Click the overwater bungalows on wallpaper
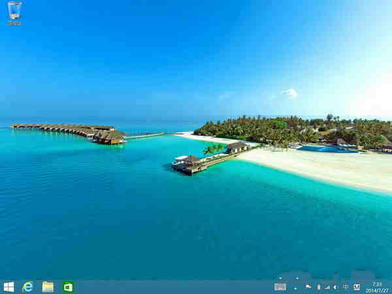Image resolution: width=392 pixels, height=294 pixels. click(70, 133)
